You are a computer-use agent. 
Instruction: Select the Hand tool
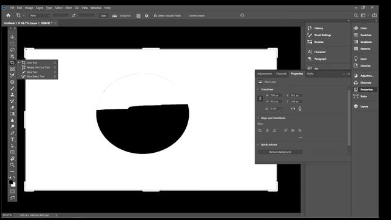[12, 159]
